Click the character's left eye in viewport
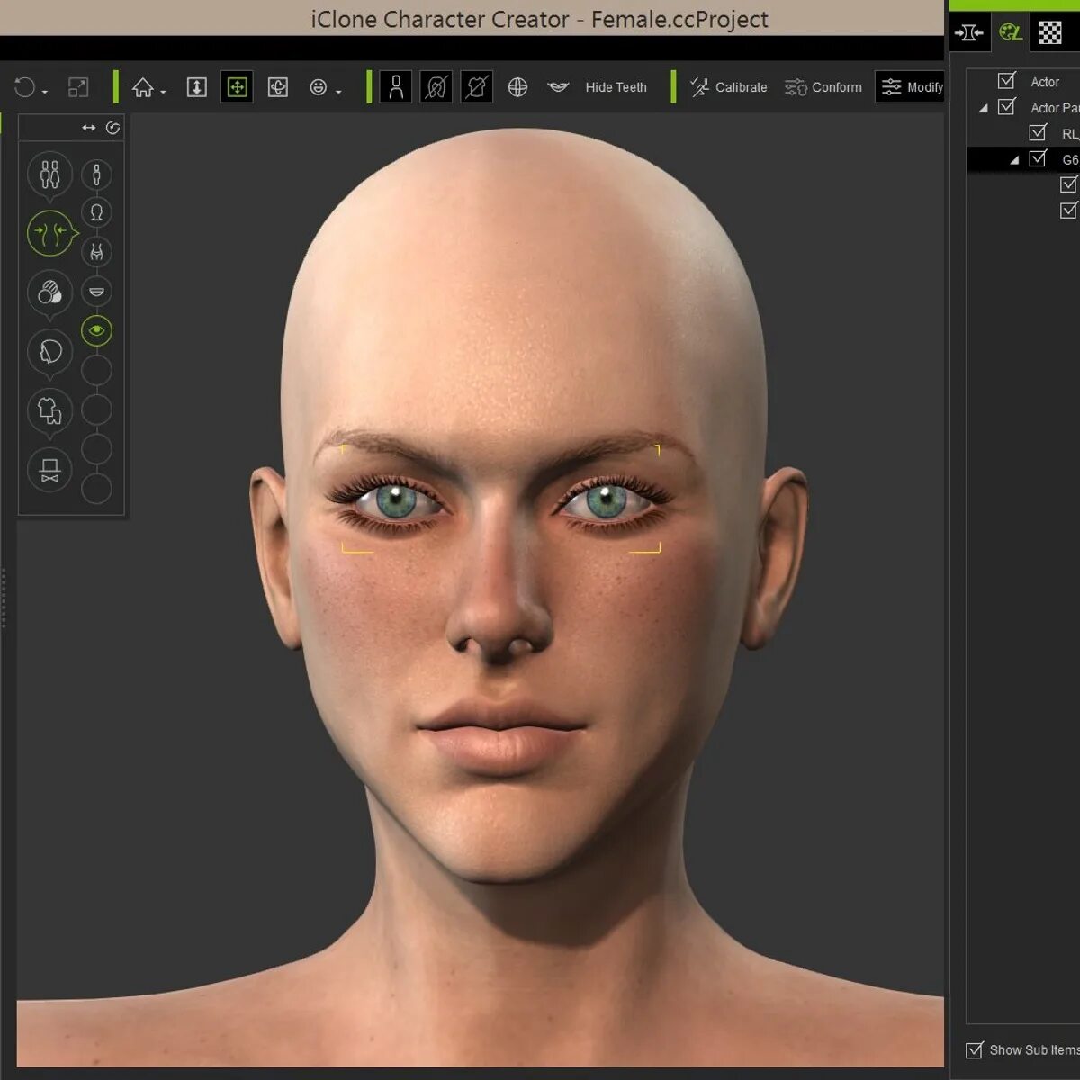 tap(607, 501)
